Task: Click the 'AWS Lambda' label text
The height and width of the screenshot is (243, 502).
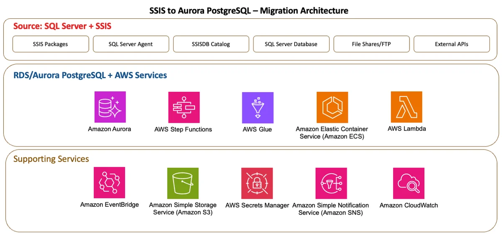Action: [x=407, y=129]
